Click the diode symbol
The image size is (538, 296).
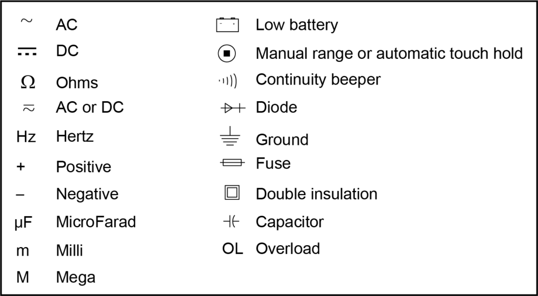pos(232,108)
